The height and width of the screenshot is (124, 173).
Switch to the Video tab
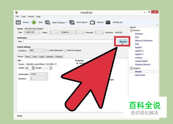coord(35,57)
